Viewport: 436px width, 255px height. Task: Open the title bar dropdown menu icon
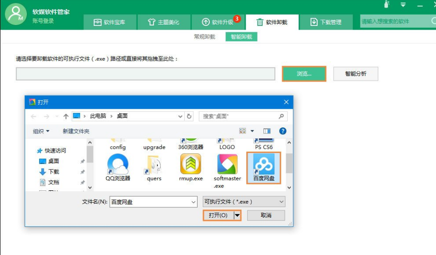coord(403,5)
